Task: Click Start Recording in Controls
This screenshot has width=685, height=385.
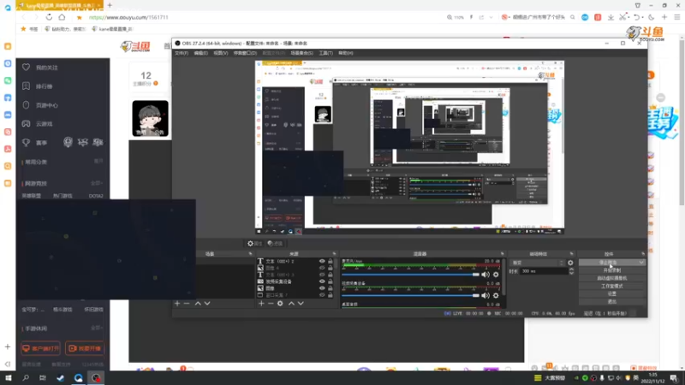Action: (612, 270)
